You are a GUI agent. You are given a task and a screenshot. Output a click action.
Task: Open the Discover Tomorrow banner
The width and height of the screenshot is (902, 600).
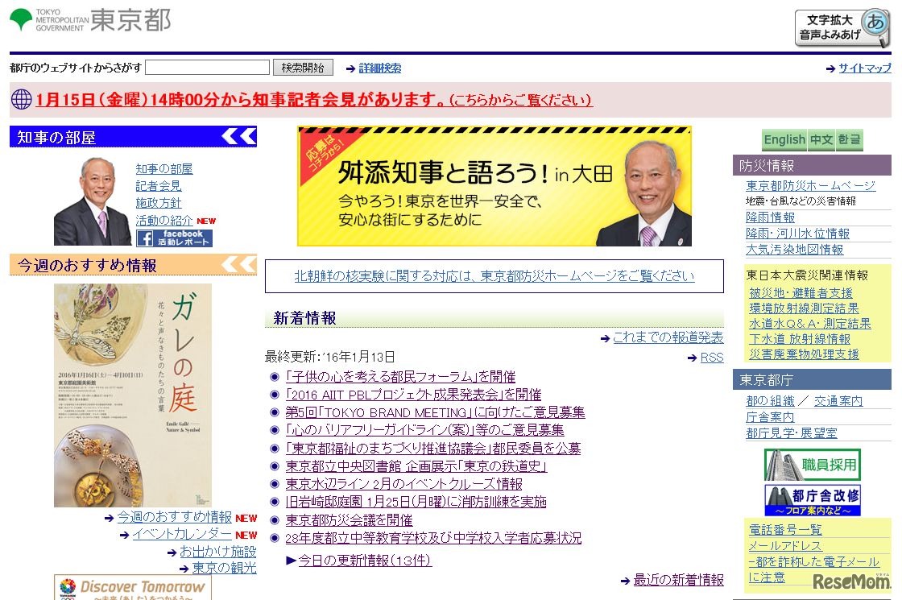(x=133, y=587)
